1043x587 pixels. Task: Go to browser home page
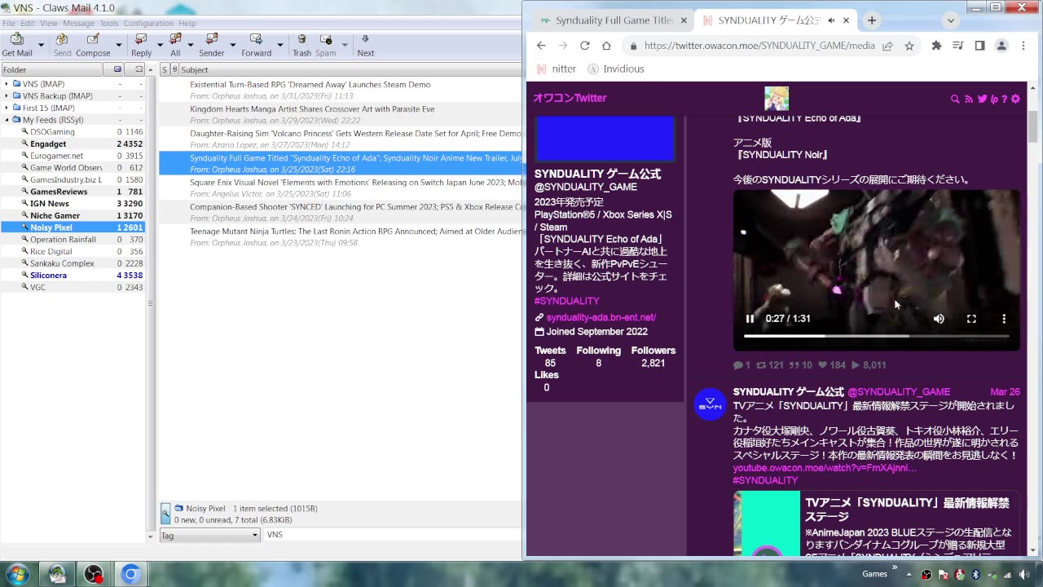pyautogui.click(x=606, y=46)
